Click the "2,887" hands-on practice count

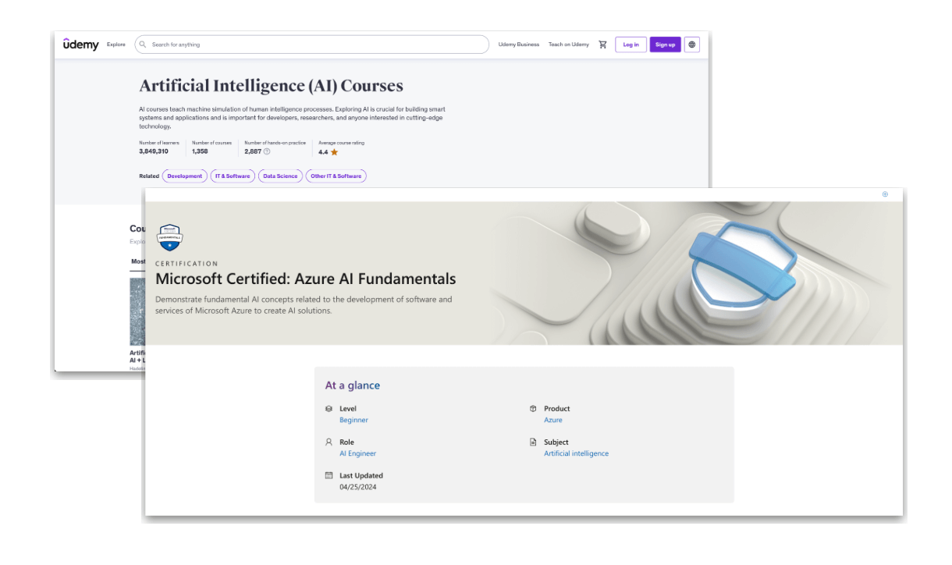point(253,151)
